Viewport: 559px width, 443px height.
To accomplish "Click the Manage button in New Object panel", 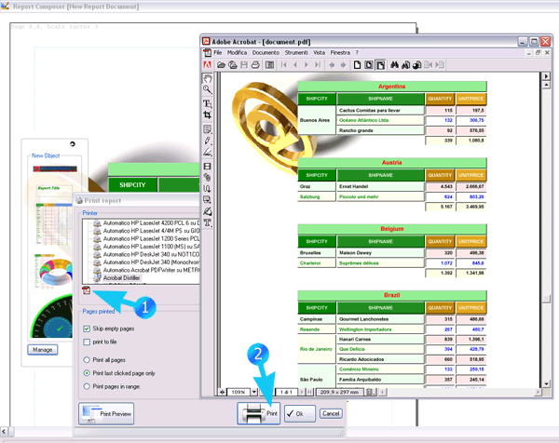I will point(43,350).
